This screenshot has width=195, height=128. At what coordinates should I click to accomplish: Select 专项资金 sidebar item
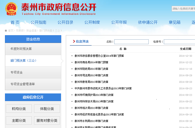pos(17,72)
